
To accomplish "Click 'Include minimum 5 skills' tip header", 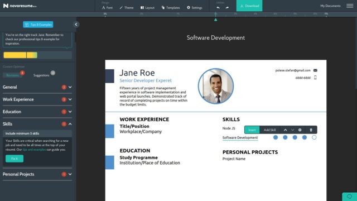I will coord(37,133).
